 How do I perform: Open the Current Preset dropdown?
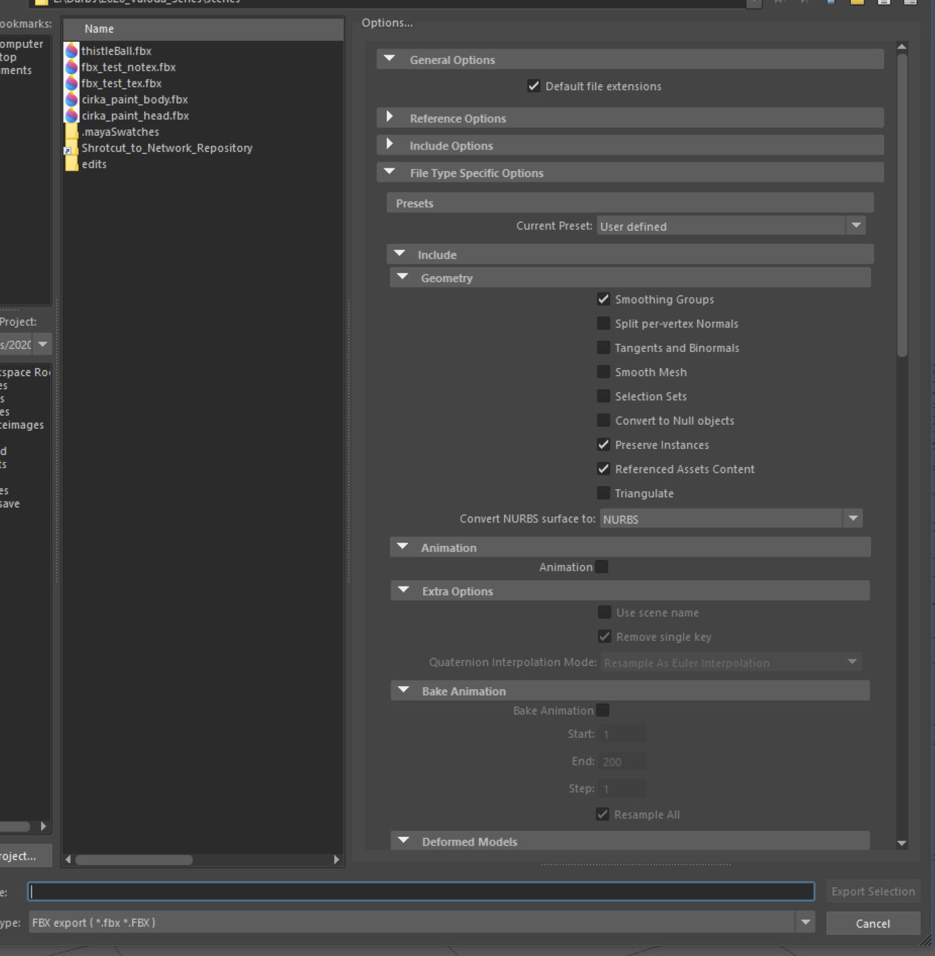tap(856, 226)
